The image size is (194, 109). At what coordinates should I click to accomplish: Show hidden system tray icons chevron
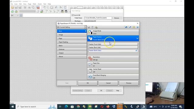pyautogui.click(x=160, y=107)
